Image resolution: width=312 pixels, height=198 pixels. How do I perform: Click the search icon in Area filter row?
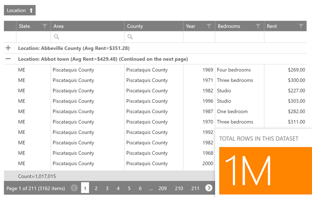pos(57,37)
